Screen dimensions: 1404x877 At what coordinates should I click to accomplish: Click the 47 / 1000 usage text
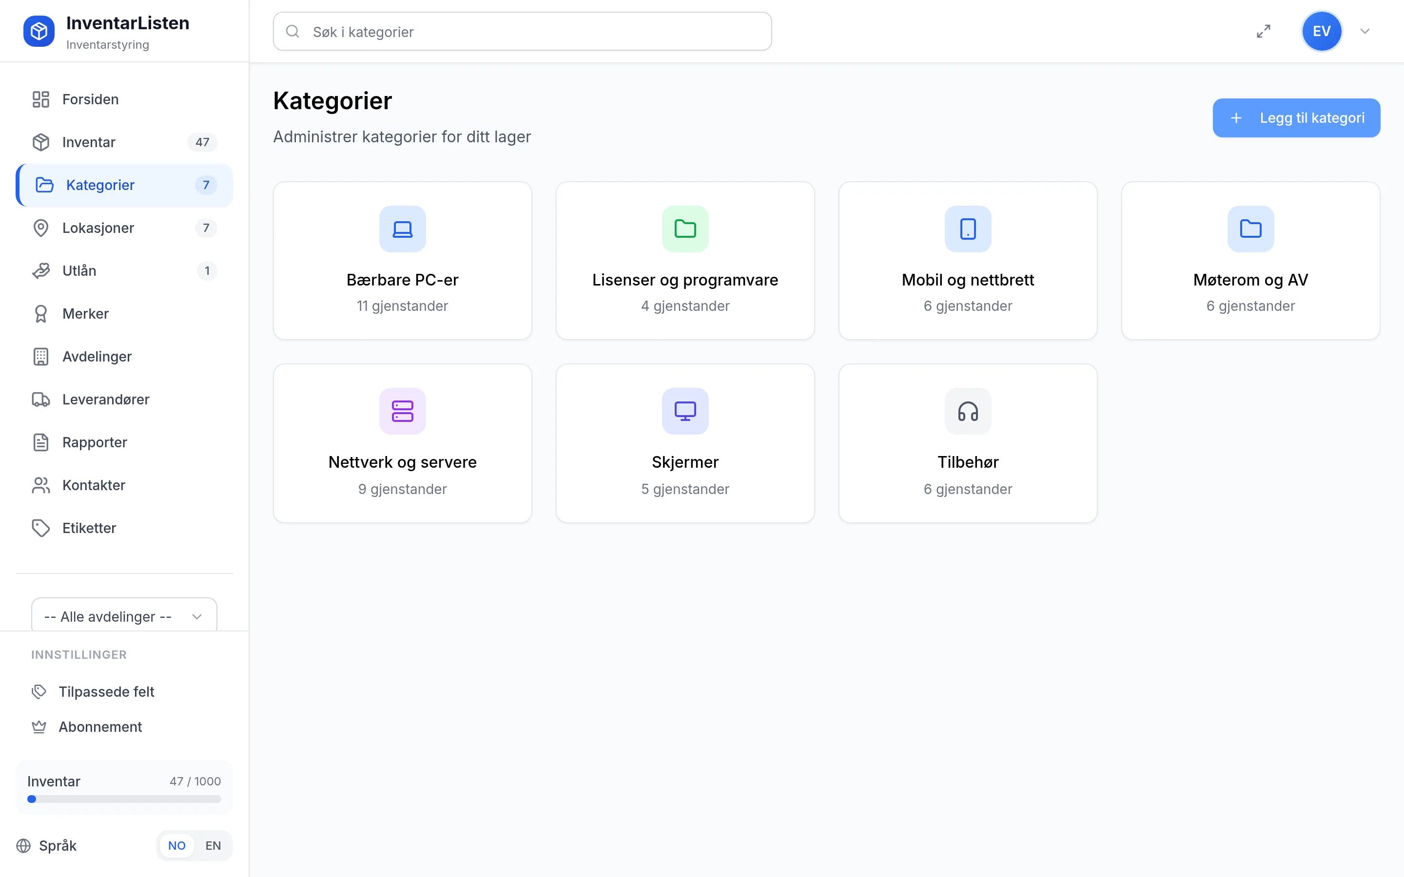click(195, 782)
